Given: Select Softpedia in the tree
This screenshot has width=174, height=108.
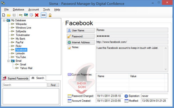Looking at the screenshot, I should 21,31.
